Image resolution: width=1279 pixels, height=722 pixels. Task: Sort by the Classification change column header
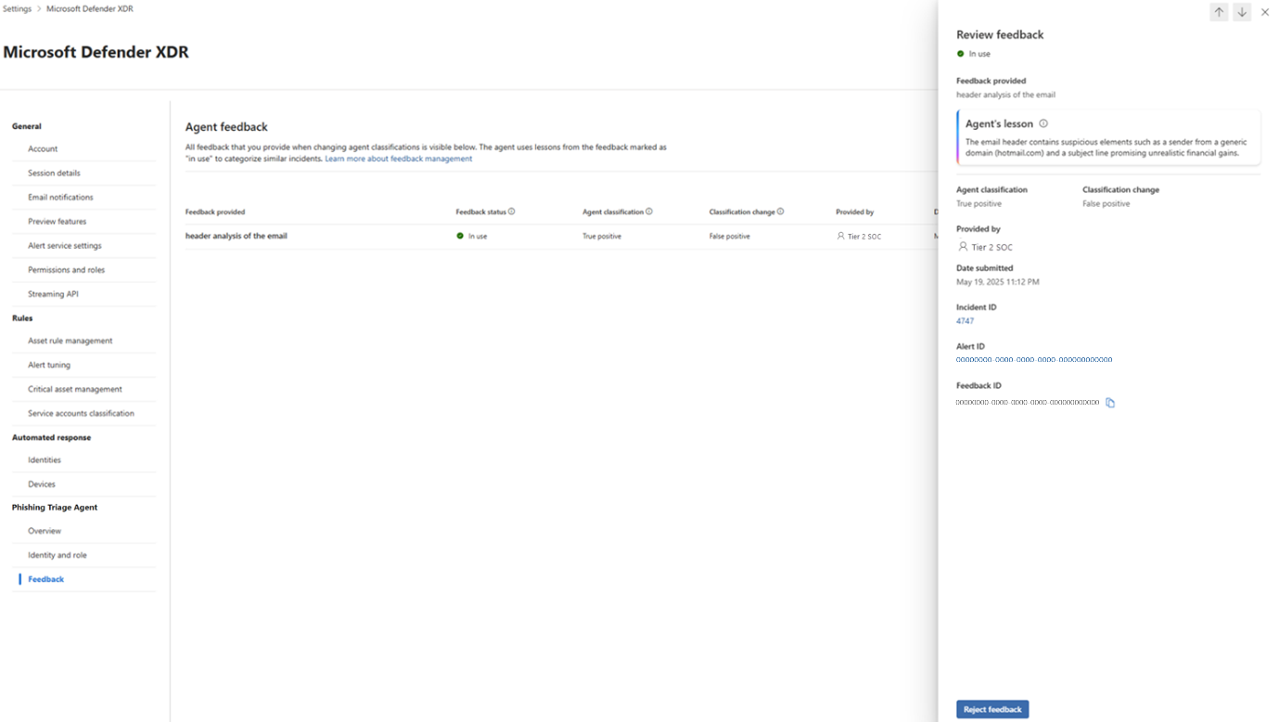(x=742, y=212)
